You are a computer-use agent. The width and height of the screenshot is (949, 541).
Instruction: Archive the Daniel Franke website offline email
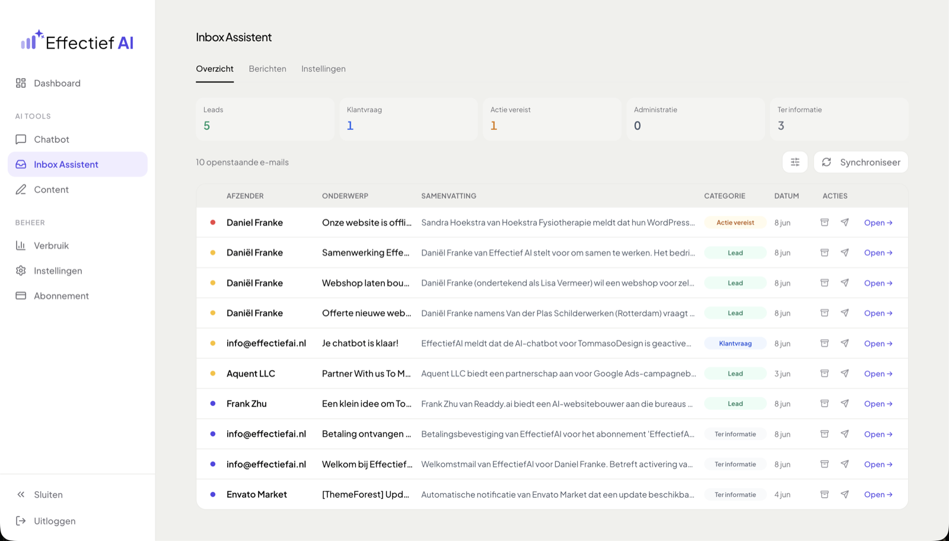[x=824, y=222]
